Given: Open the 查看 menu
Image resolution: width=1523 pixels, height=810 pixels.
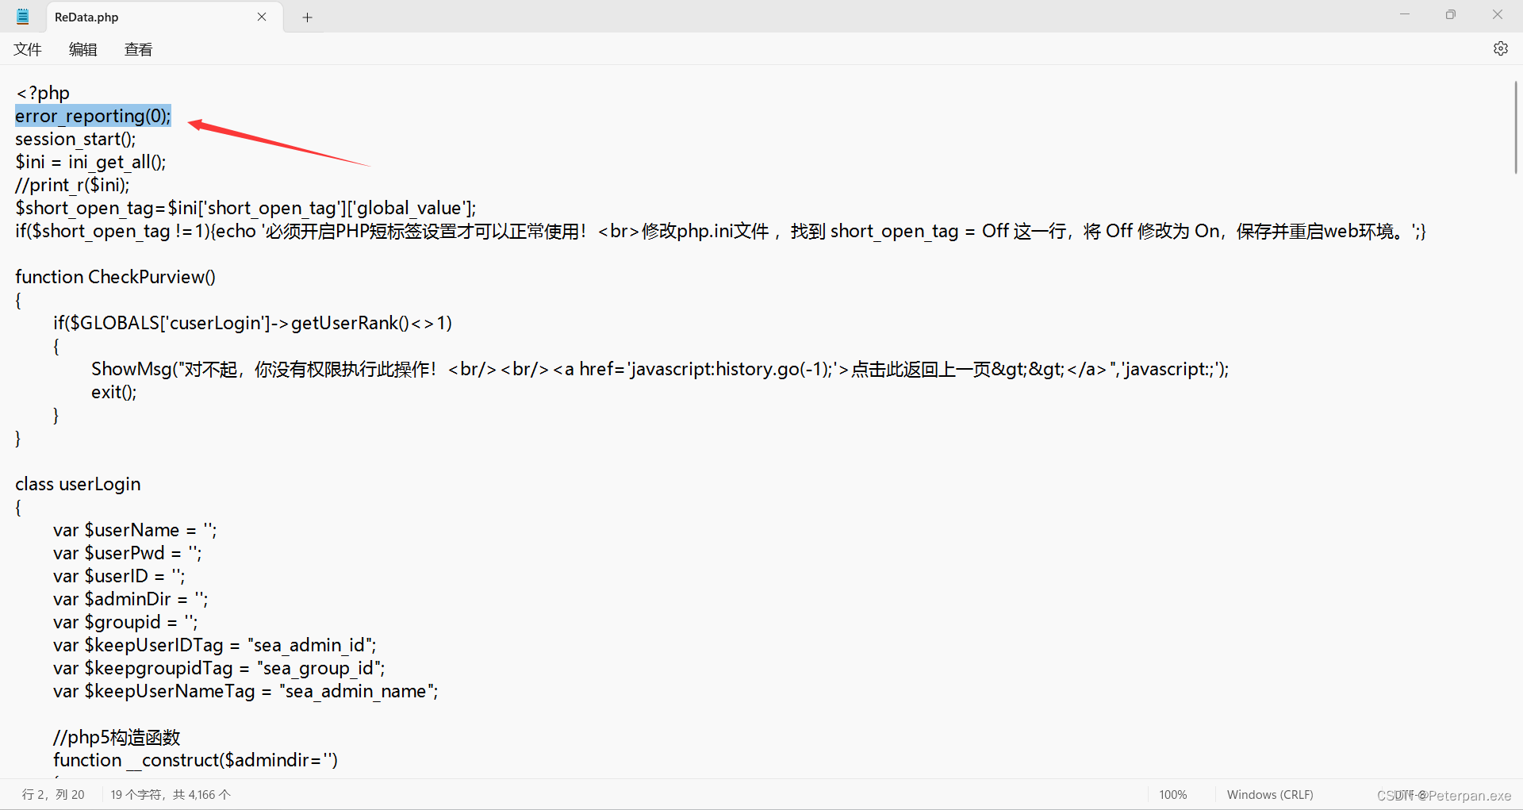Looking at the screenshot, I should pyautogui.click(x=138, y=49).
